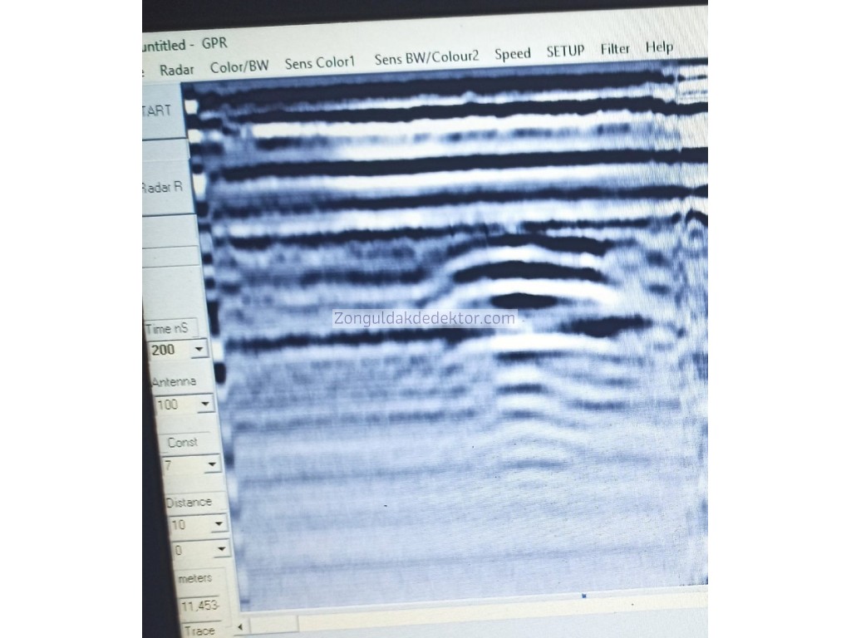The width and height of the screenshot is (851, 638).
Task: Open the Filter menu
Action: pos(615,49)
